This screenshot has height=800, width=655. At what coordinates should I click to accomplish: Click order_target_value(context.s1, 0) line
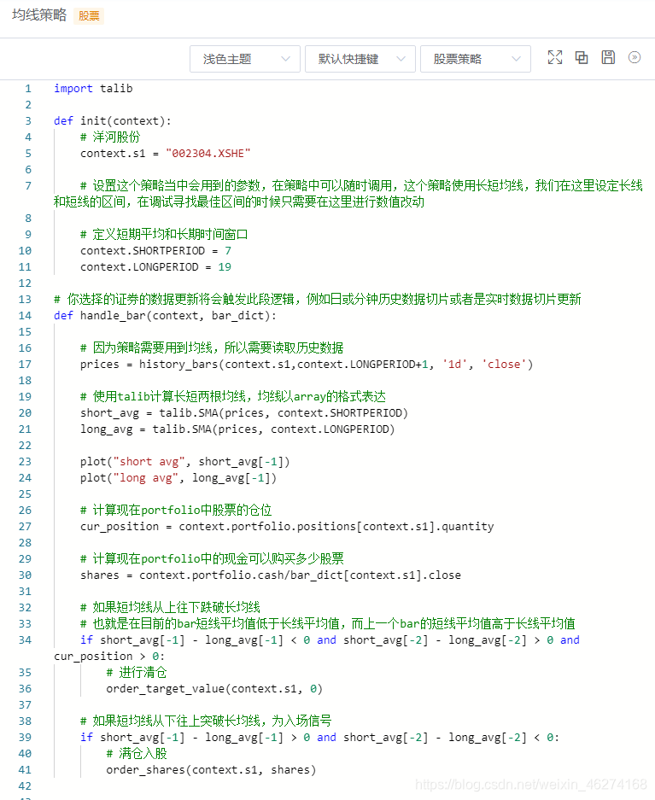click(x=214, y=689)
